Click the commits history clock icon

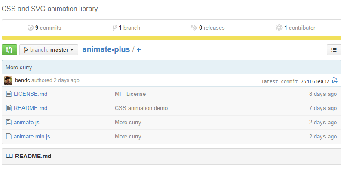tap(30, 28)
